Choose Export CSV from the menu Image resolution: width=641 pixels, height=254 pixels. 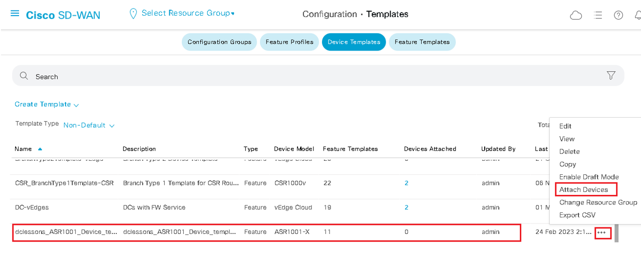577,215
